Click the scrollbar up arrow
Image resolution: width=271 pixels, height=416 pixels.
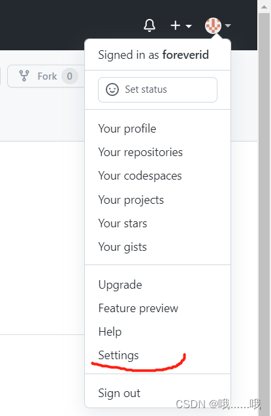tap(264, 7)
